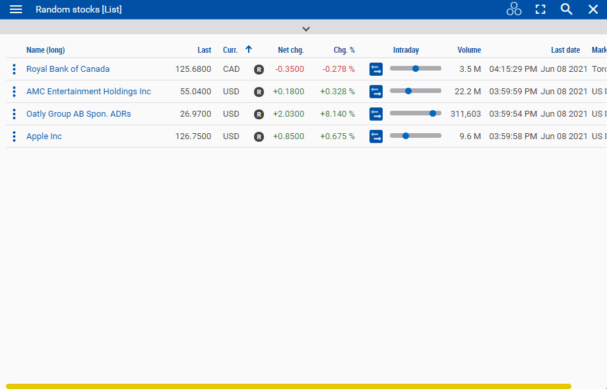Click the three-circles symbol icon in header
The image size is (607, 389).
514,9
